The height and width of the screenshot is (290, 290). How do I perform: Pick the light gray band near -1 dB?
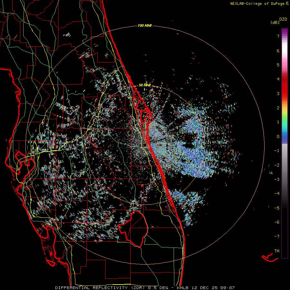(x=285, y=151)
